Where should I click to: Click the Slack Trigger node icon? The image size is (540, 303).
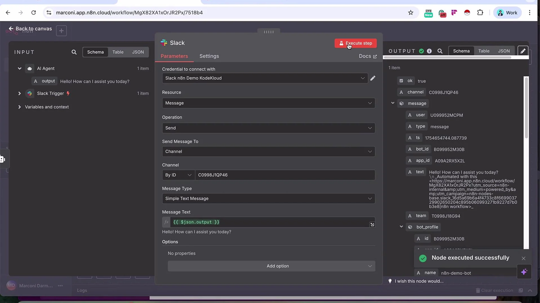coord(30,93)
